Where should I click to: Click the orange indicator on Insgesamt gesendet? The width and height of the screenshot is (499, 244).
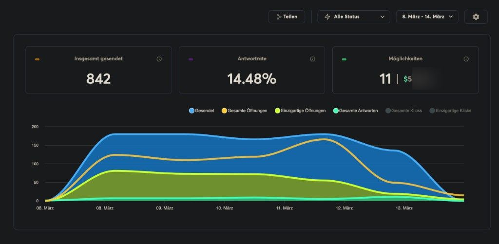(38, 59)
